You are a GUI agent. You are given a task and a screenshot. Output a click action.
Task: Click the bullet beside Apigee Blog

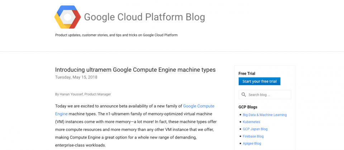click(240, 144)
